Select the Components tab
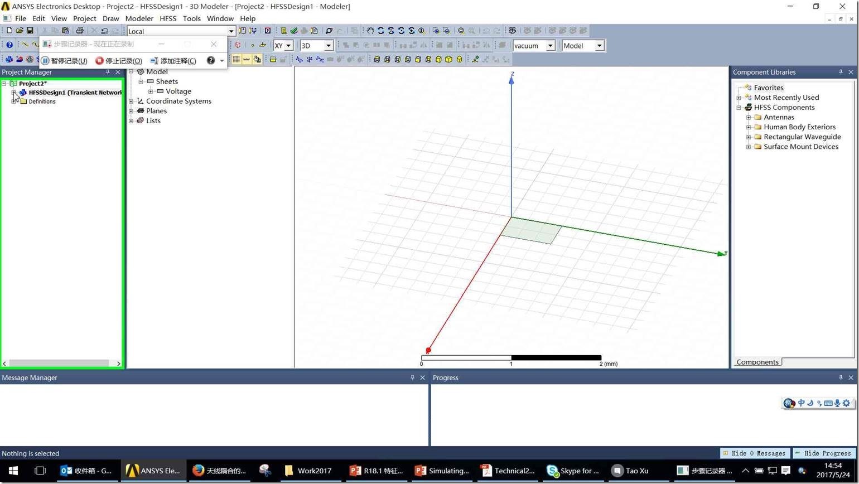 point(757,362)
